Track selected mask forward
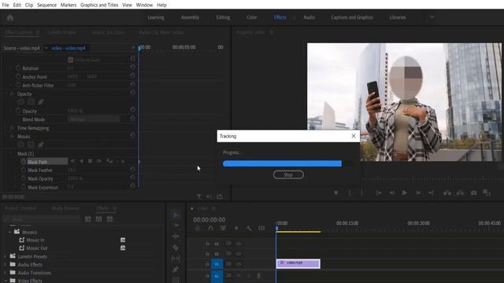The image size is (504, 283). [99, 161]
